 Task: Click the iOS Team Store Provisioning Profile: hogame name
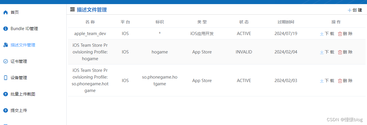(90, 52)
